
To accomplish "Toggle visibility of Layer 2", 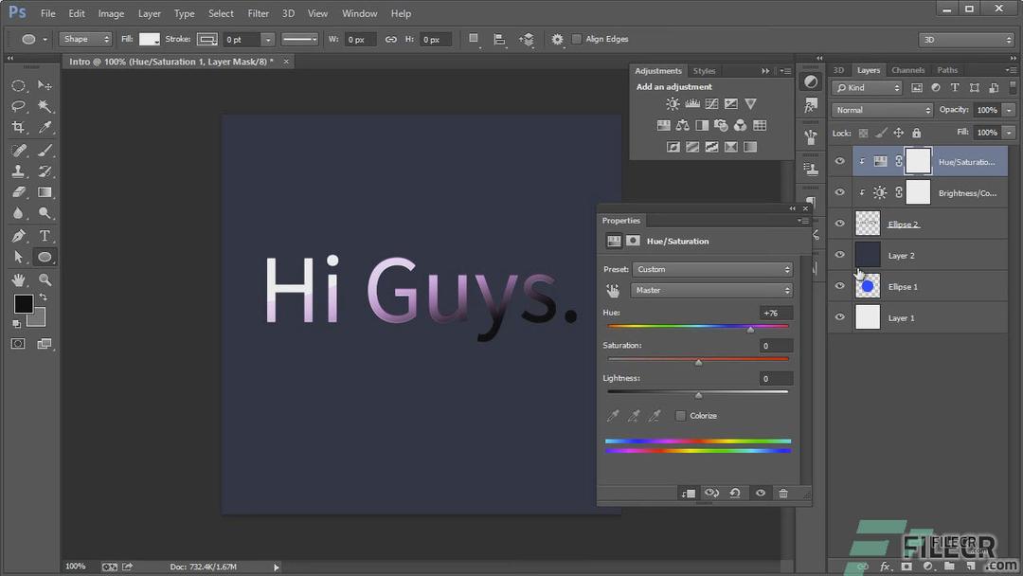I will [839, 255].
